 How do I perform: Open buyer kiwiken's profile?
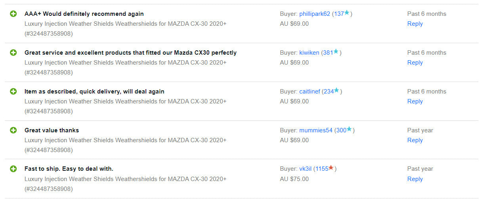309,53
